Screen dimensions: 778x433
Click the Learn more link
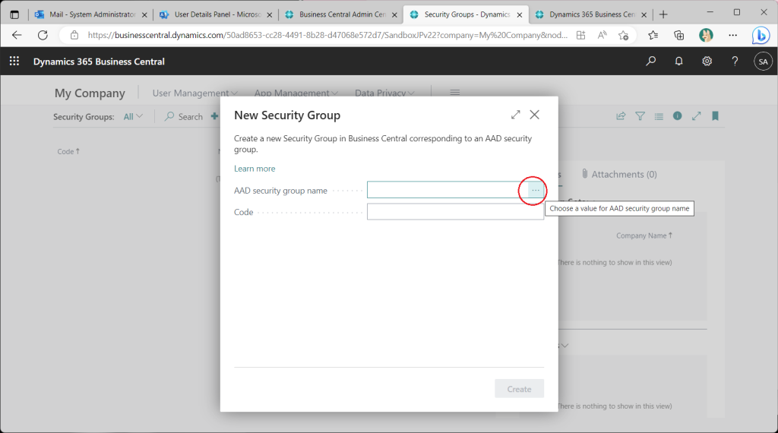pos(255,169)
